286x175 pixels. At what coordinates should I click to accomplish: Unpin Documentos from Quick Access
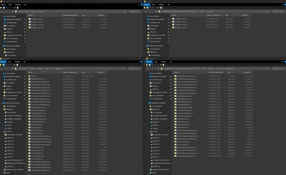25,26
